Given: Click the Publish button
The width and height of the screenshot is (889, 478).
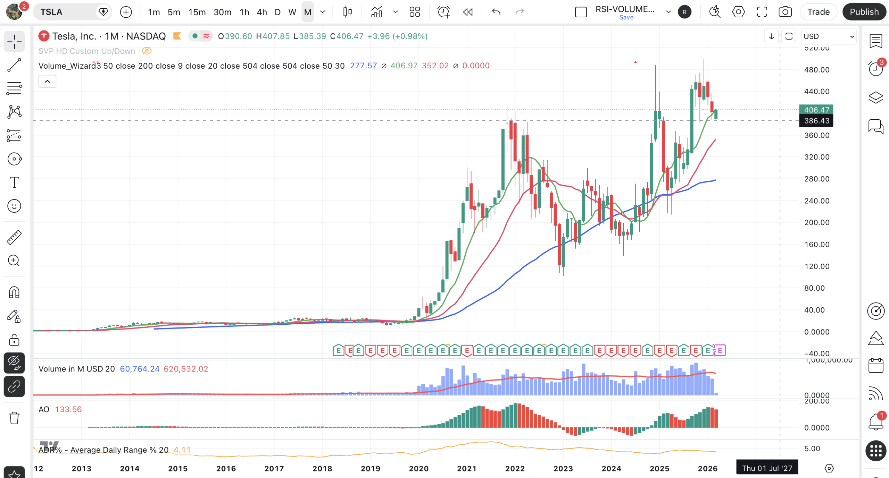Looking at the screenshot, I should click(x=864, y=12).
